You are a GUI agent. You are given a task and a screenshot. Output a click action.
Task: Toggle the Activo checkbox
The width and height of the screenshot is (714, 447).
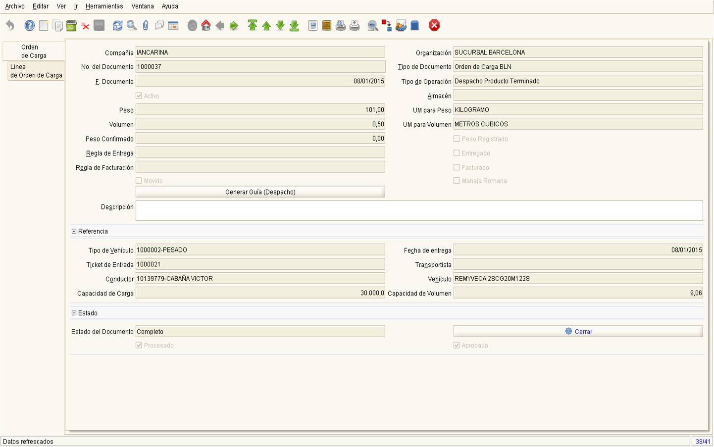(x=139, y=96)
